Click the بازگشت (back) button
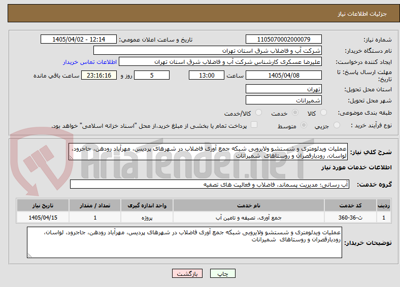 (x=187, y=273)
